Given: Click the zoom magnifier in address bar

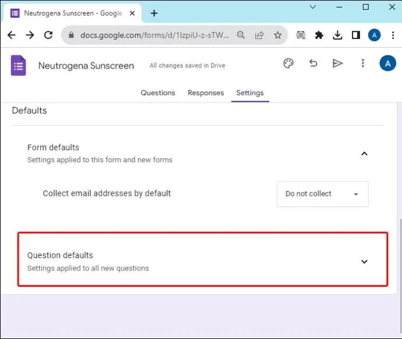Looking at the screenshot, I should tap(241, 35).
